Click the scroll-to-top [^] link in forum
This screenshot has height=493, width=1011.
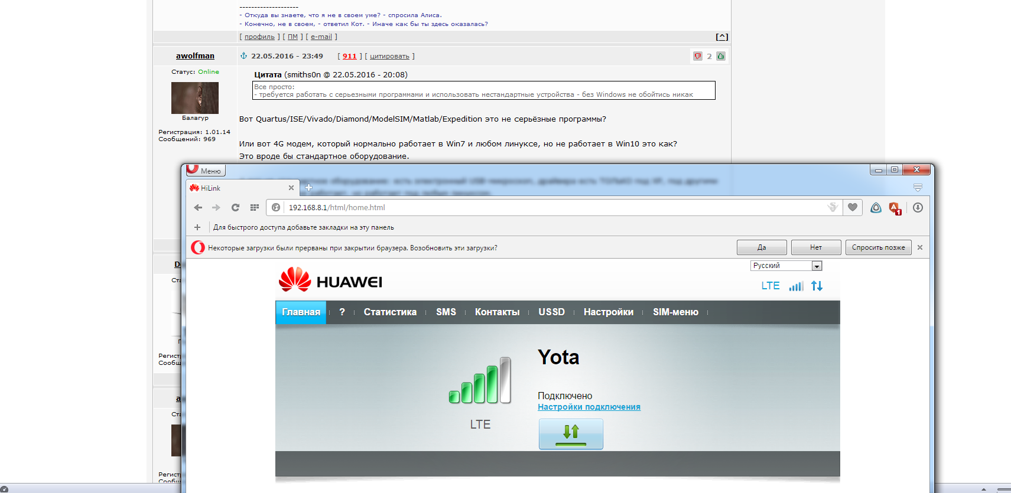coord(721,37)
